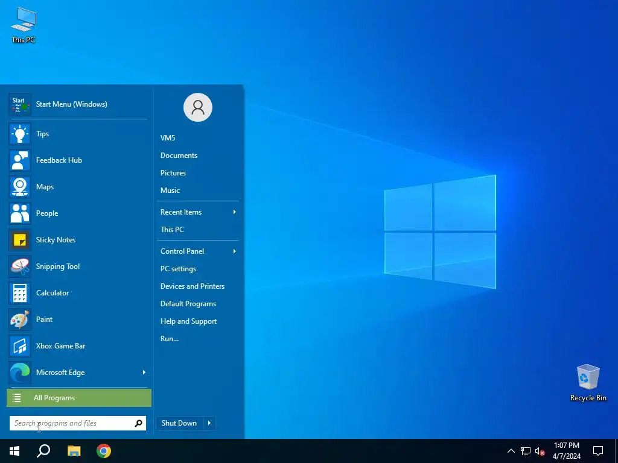Show hidden tray icons chevron
This screenshot has height=463, width=618.
click(x=511, y=451)
